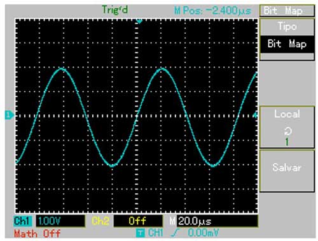Click the M Pos: -2.400µs readout
The height and width of the screenshot is (241, 318).
point(212,10)
